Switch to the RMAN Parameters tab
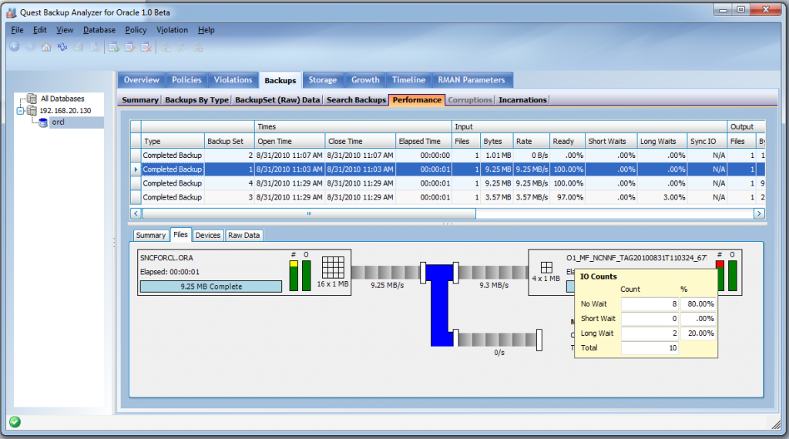Viewport: 789px width, 439px height. pyautogui.click(x=472, y=80)
